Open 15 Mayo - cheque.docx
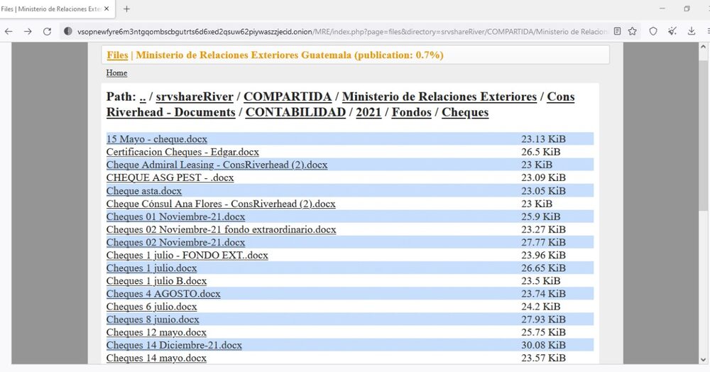Viewport: 710px width, 372px height. tap(157, 139)
